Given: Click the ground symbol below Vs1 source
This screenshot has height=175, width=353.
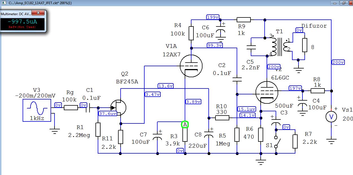Looking at the screenshot, I should (331, 141).
